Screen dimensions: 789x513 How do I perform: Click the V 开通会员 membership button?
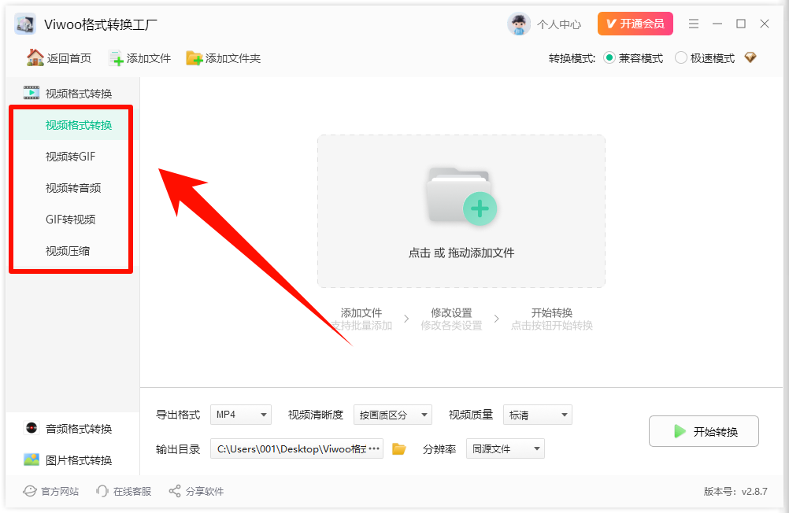tap(635, 24)
